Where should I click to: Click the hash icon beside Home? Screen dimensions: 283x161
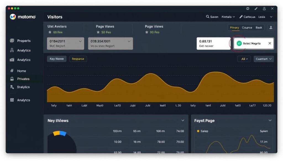(12, 71)
